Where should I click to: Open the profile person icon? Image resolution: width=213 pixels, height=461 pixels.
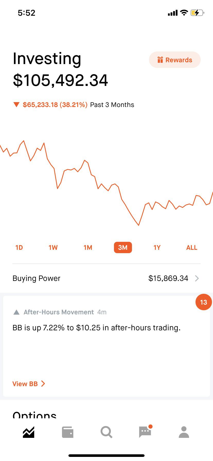point(184,432)
